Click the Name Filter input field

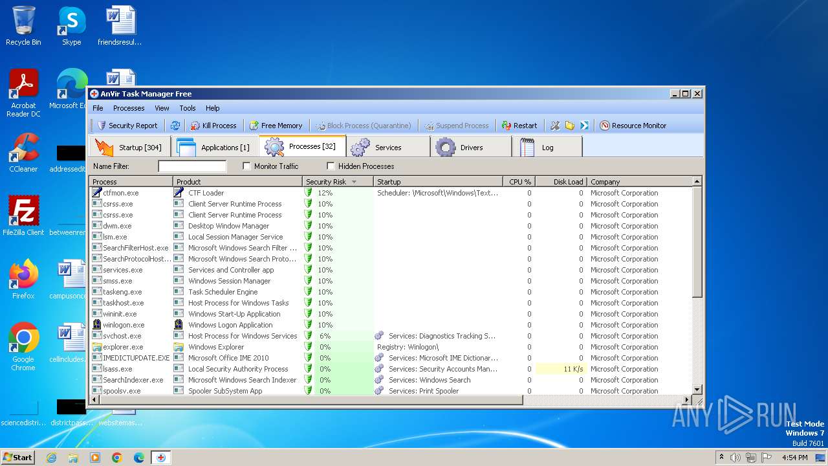[x=192, y=166]
